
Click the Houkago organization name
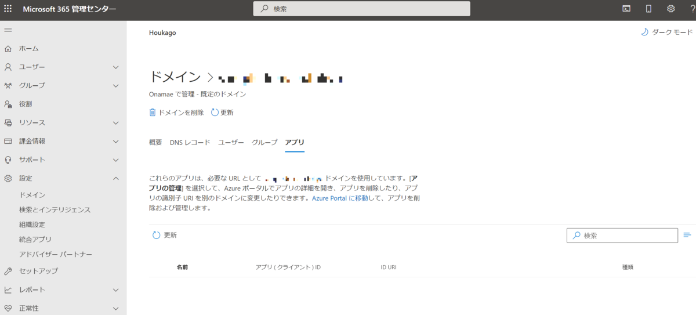162,33
